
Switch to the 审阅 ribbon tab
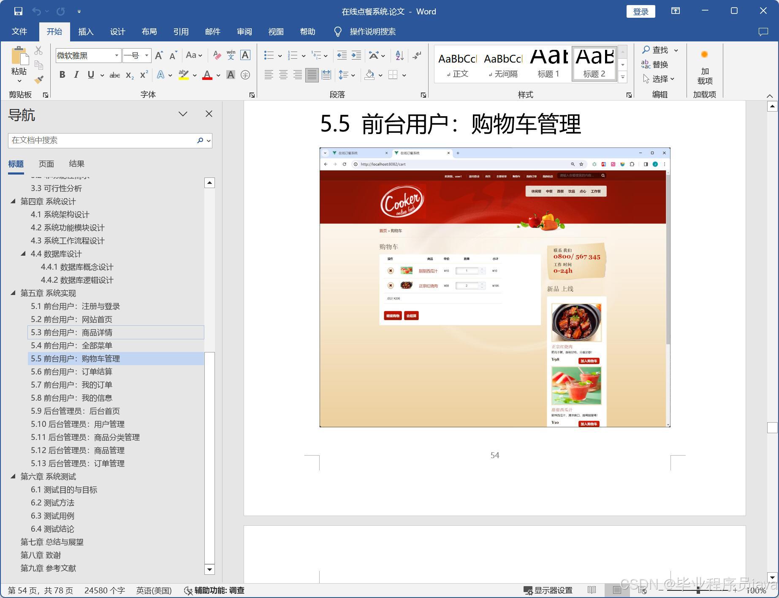(x=244, y=32)
